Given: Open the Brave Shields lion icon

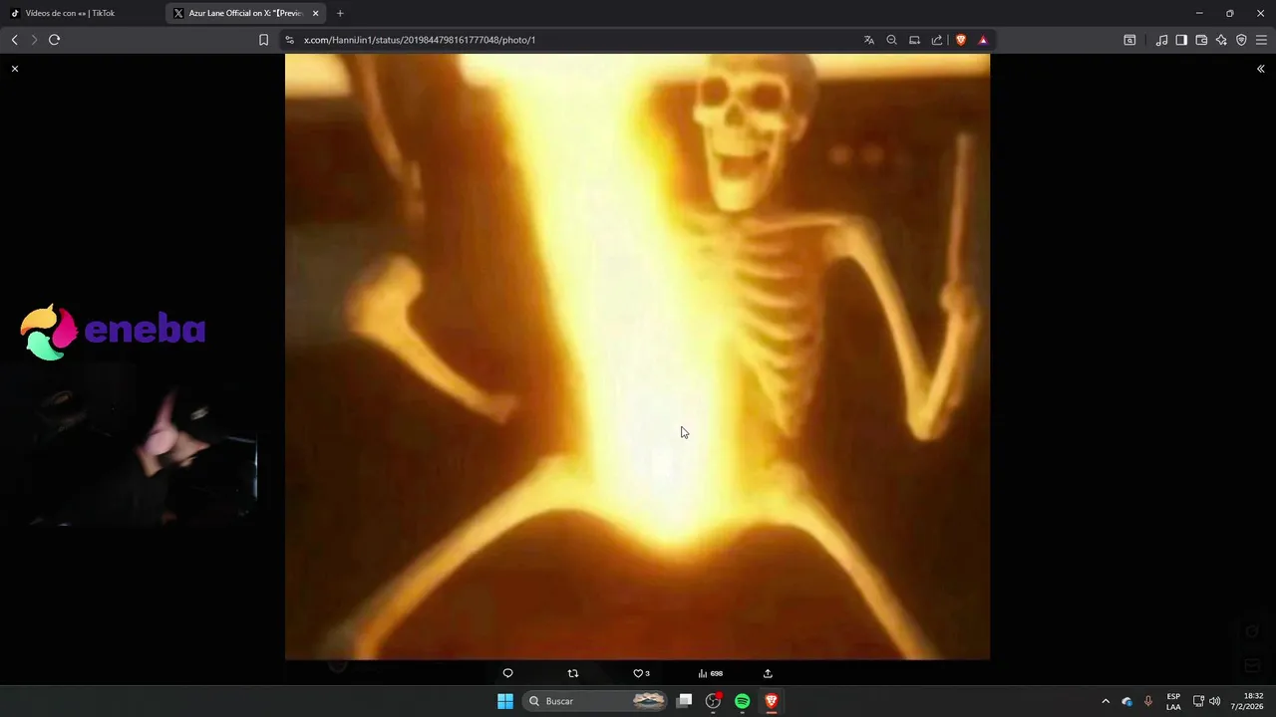Looking at the screenshot, I should (x=961, y=40).
